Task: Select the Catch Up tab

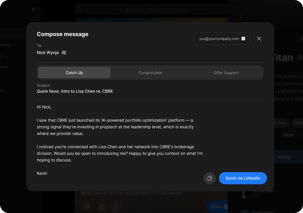Action: pyautogui.click(x=74, y=73)
